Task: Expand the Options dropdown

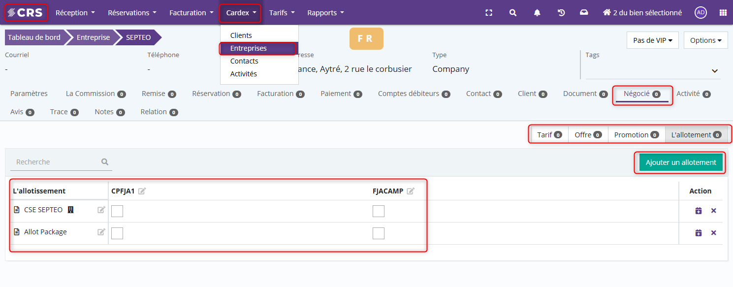Action: (x=705, y=40)
